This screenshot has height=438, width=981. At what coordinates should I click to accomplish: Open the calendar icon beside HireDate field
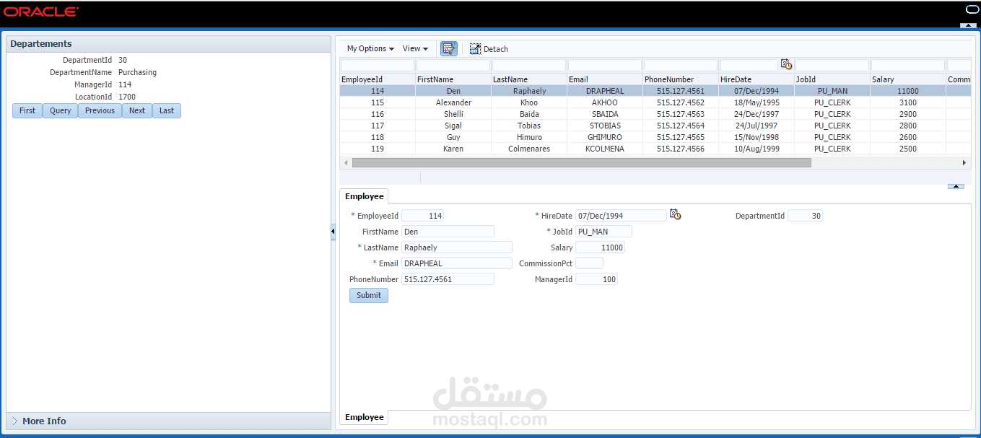pos(675,214)
